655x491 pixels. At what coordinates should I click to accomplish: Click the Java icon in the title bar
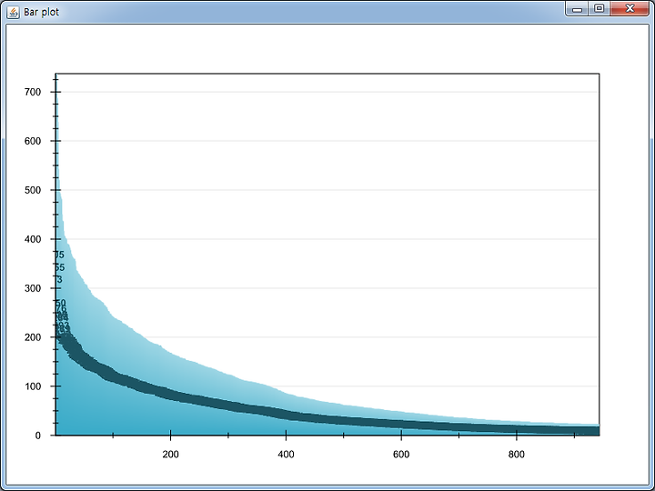point(13,12)
